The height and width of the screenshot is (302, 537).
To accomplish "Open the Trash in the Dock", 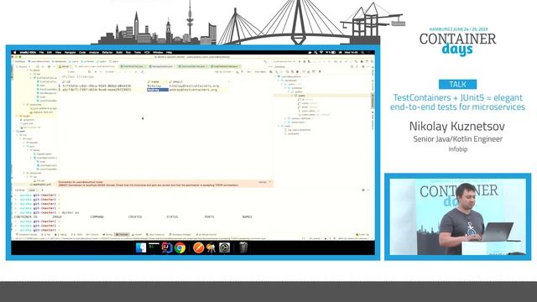I will pos(243,247).
